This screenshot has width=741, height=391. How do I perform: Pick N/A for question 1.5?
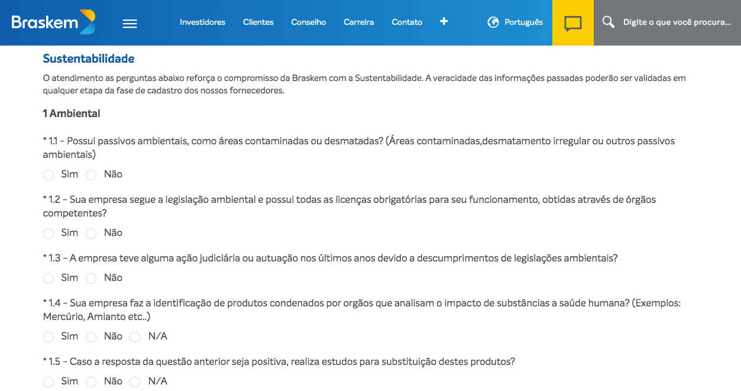[x=135, y=382]
